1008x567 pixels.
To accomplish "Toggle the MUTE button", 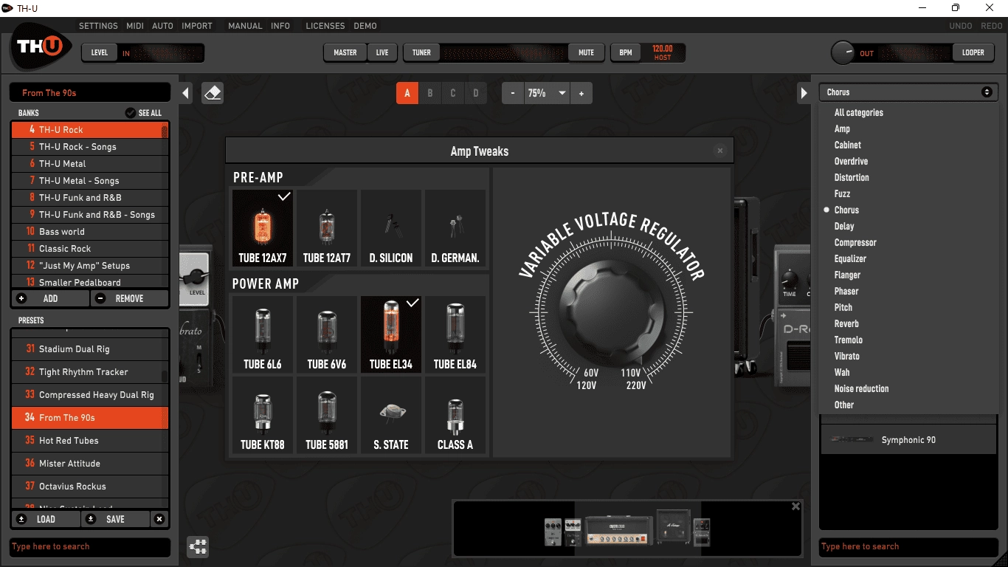I will click(x=587, y=52).
